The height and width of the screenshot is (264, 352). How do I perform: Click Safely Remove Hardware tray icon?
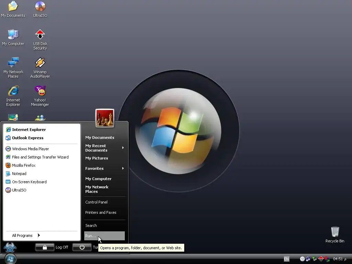click(315, 259)
